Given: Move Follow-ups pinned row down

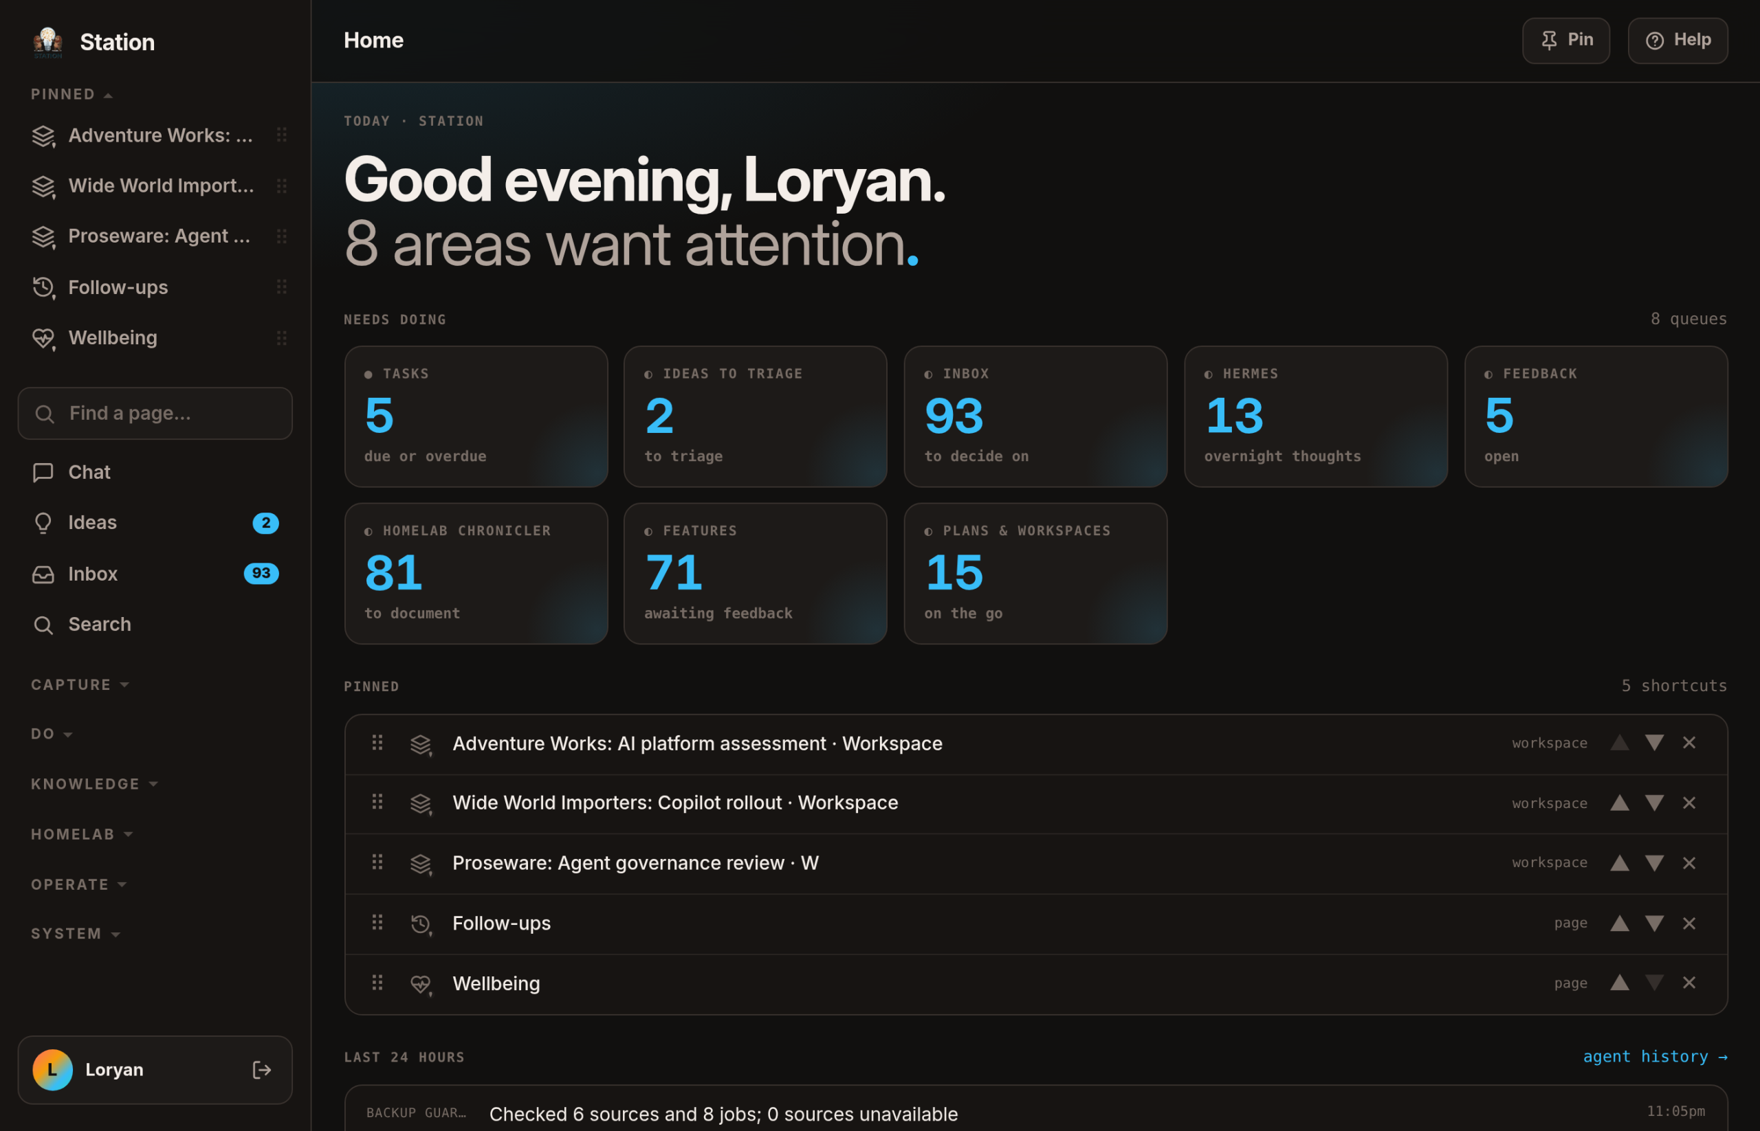Looking at the screenshot, I should click(1654, 923).
